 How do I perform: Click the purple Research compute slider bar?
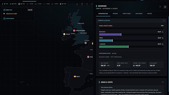pos(110,35)
